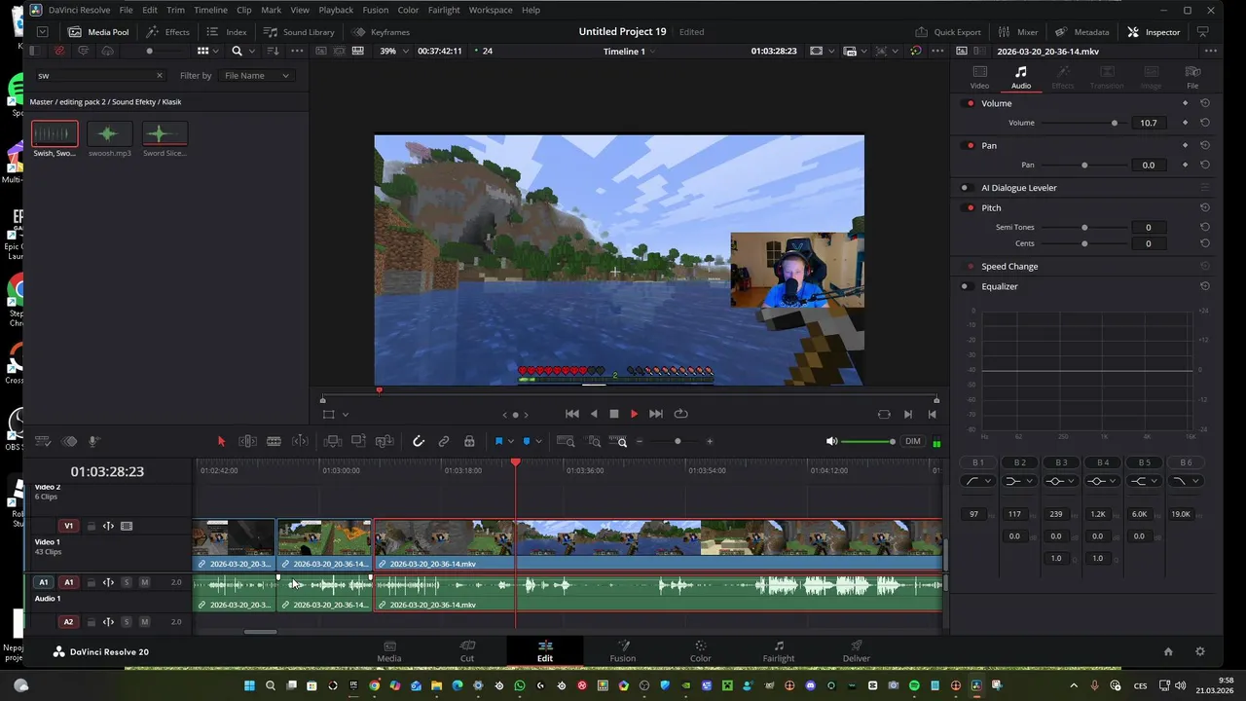The height and width of the screenshot is (701, 1246).
Task: Disable the Pan section toggle
Action: (970, 145)
